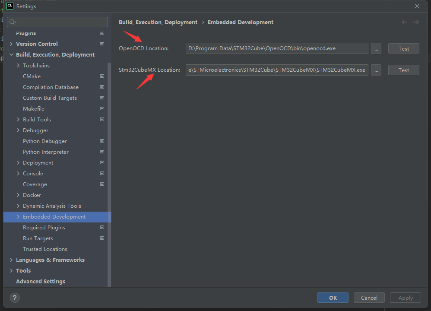Click the project-level icon beside Deployment

click(x=102, y=162)
